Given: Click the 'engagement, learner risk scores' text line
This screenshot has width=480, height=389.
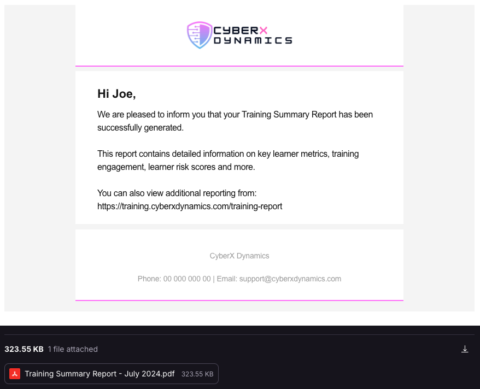Looking at the screenshot, I should tap(176, 167).
